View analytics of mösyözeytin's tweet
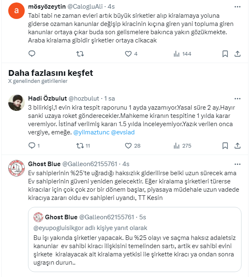Screen dimensions: 251x277 click(x=176, y=54)
